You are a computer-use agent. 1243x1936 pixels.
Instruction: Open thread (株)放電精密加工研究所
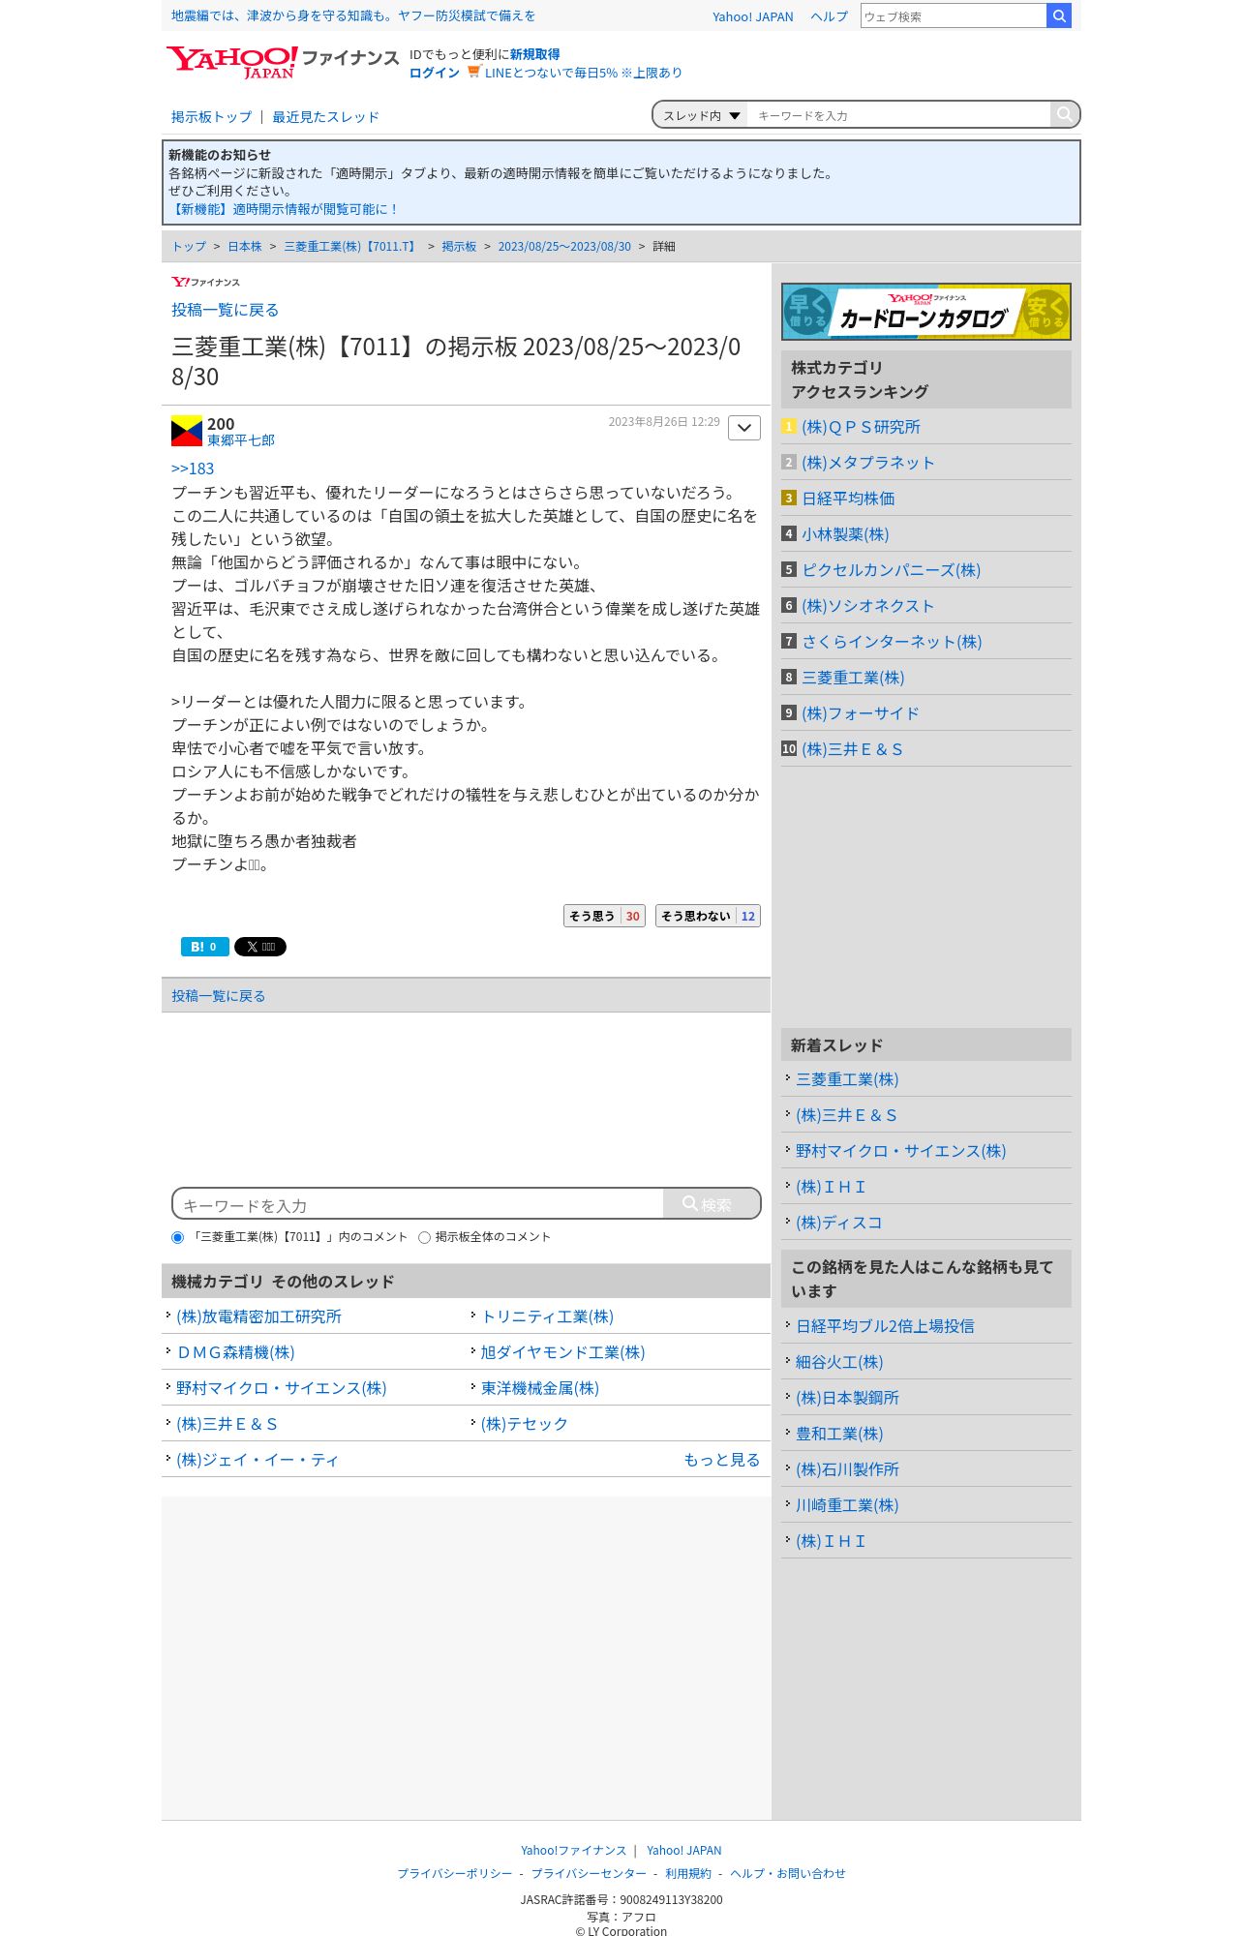258,1316
